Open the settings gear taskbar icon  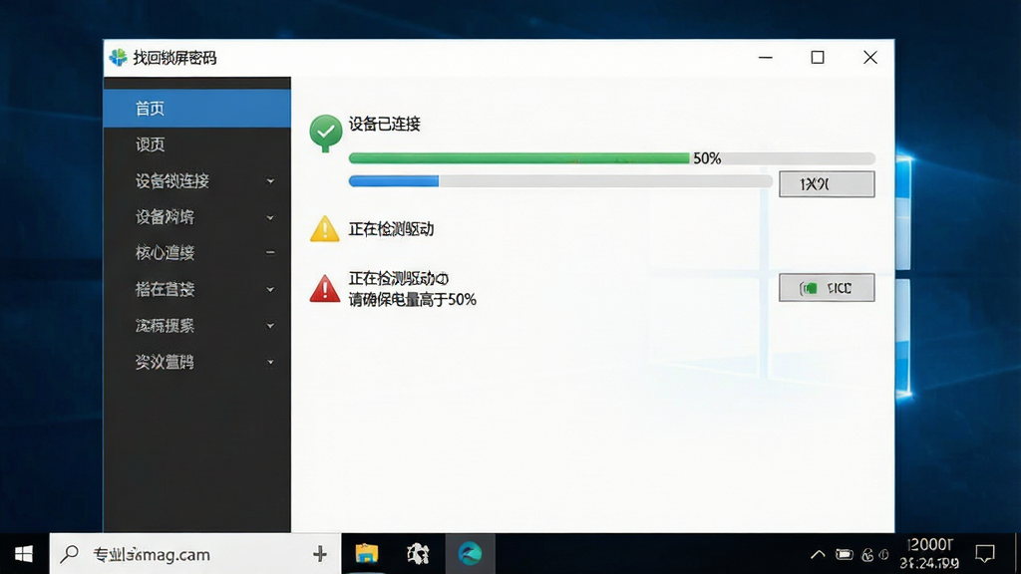(x=418, y=554)
